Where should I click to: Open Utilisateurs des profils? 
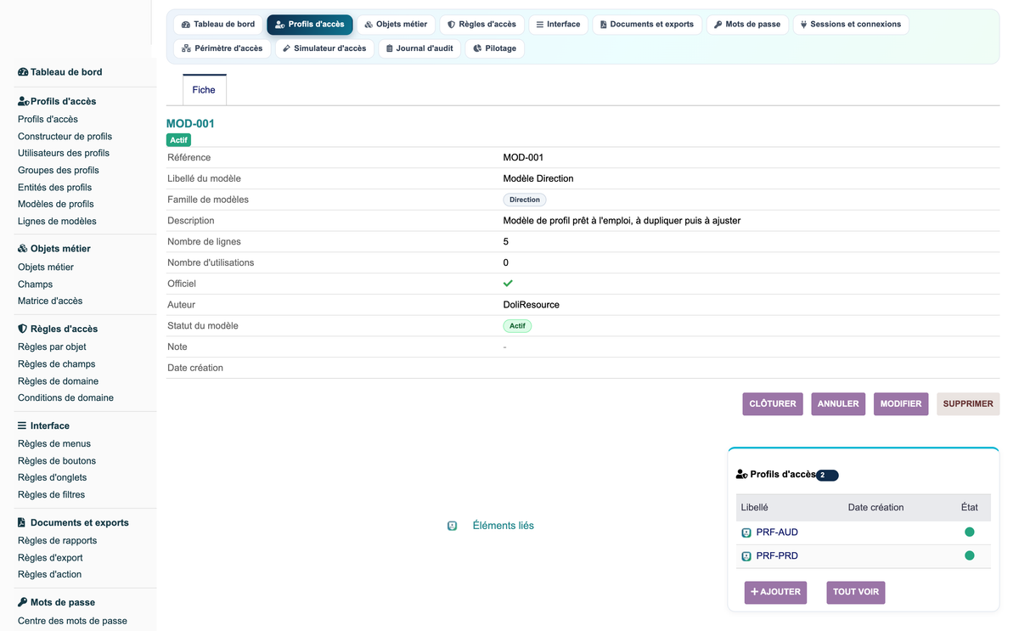[x=64, y=154]
